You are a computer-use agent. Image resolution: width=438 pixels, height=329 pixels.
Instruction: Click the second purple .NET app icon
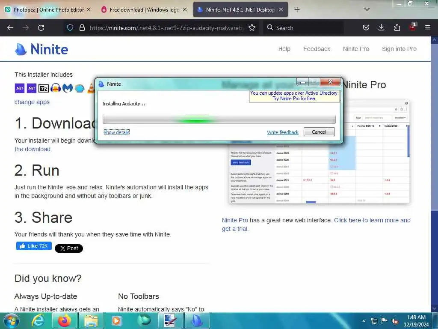[32, 88]
